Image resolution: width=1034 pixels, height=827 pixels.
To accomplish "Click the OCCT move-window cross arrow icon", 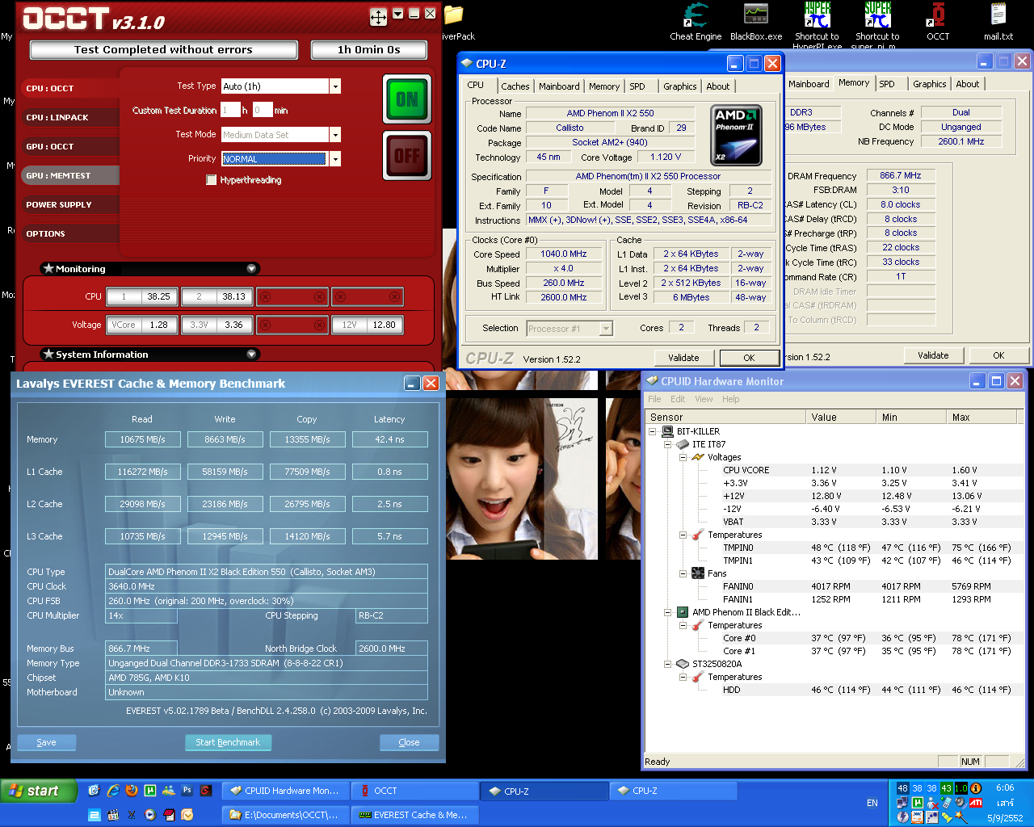I will click(378, 16).
